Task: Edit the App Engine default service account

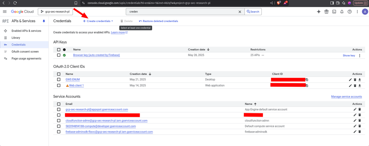Action: (355, 109)
